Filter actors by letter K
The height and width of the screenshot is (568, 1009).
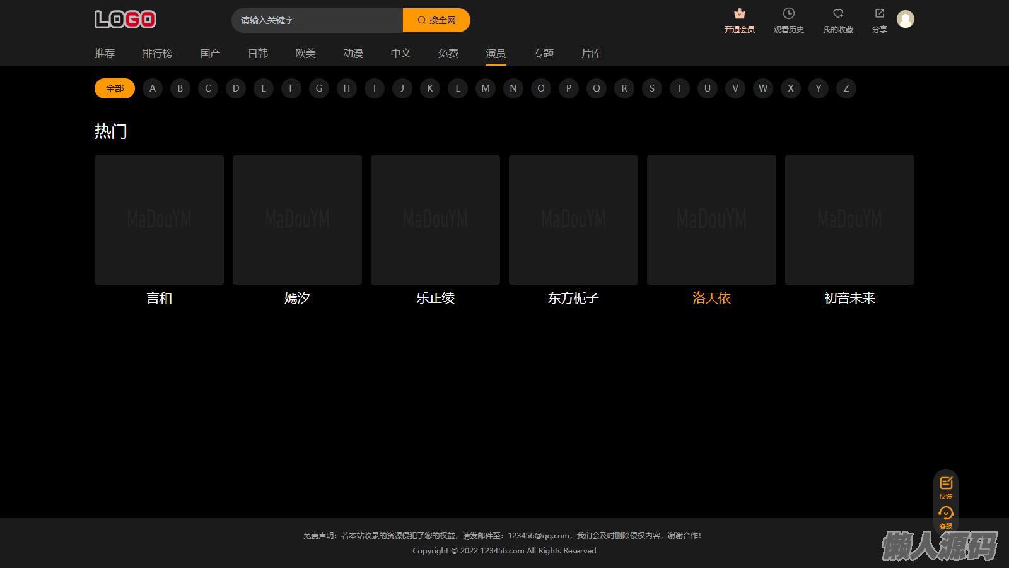[x=430, y=88]
